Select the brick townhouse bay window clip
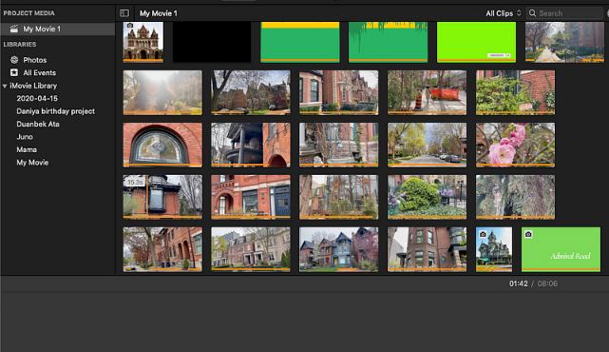609x352 pixels. [x=338, y=92]
